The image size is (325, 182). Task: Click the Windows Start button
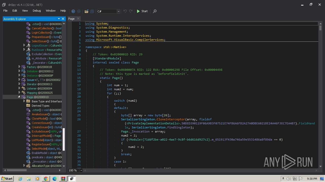tap(7, 178)
